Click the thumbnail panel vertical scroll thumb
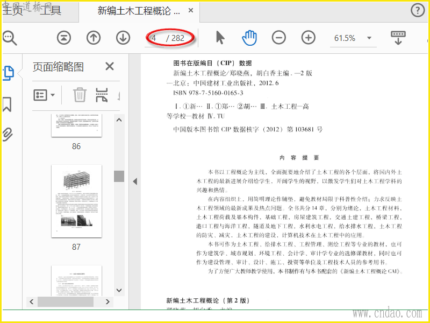 (119, 176)
